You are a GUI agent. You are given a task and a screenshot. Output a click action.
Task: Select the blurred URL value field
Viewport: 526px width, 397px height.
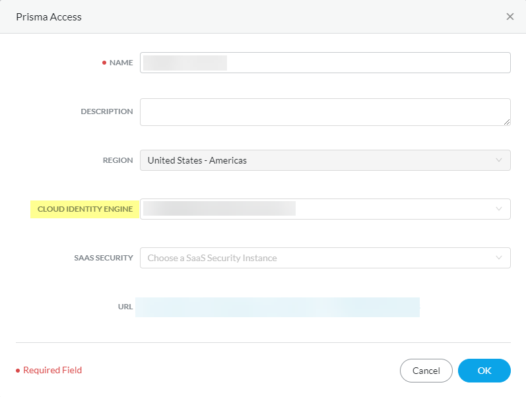click(277, 307)
